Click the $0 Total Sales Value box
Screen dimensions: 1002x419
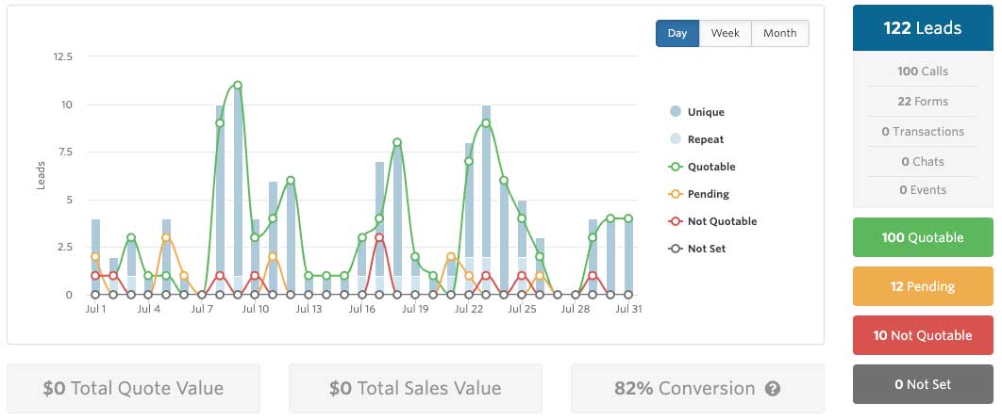point(415,388)
